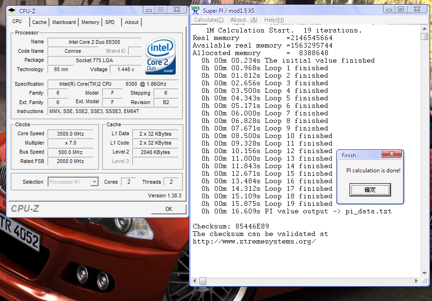Click the Revision value 'B2'
The height and width of the screenshot is (301, 432).
click(166, 102)
